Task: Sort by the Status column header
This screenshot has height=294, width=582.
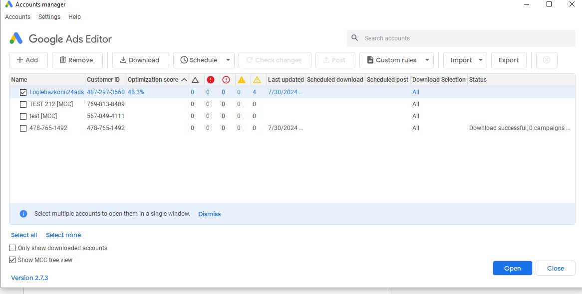Action: click(x=521, y=80)
